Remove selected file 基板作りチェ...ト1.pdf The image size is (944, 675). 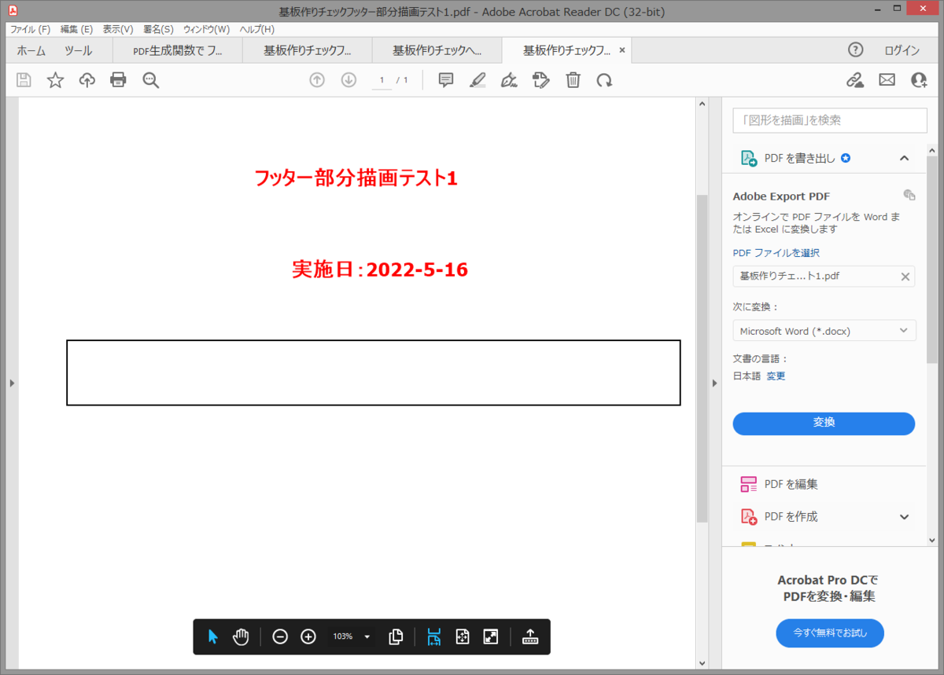coord(905,277)
